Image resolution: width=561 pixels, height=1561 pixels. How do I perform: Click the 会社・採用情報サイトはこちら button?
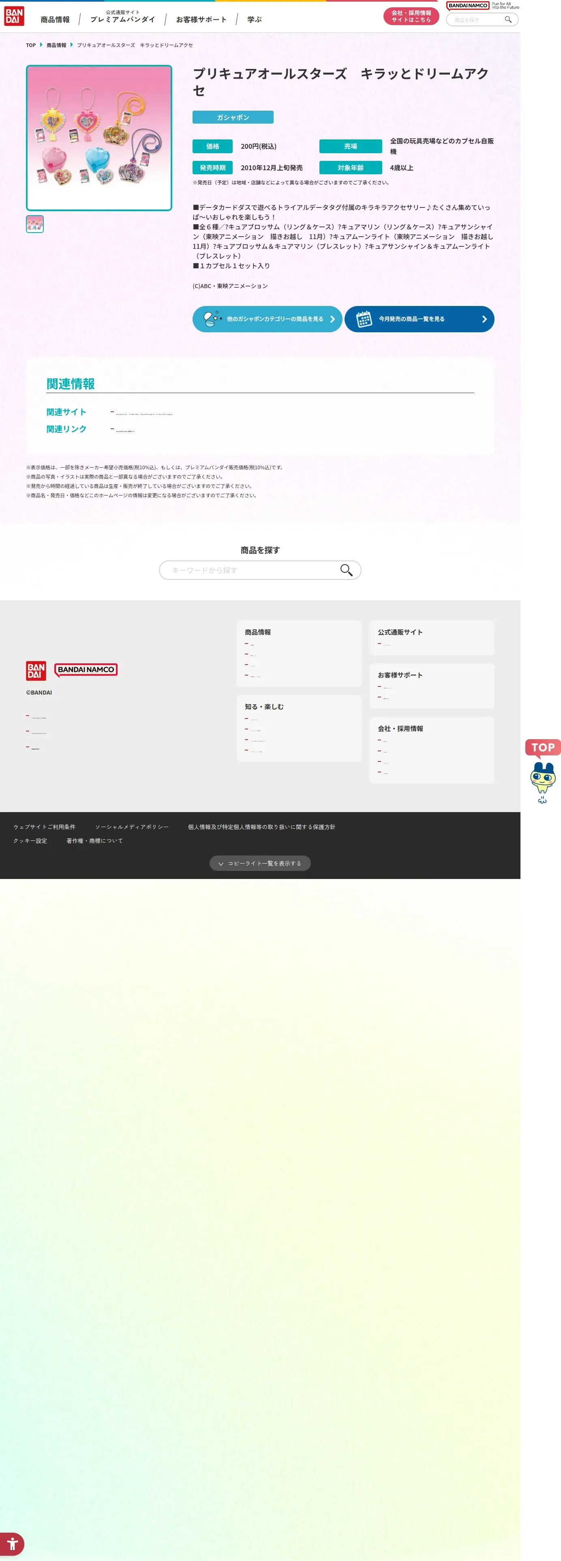pyautogui.click(x=411, y=16)
